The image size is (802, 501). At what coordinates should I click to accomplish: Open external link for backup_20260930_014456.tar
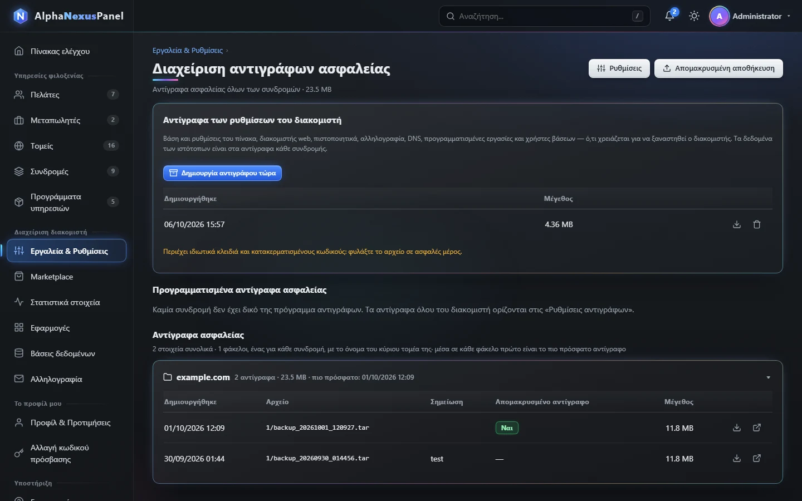(x=757, y=458)
